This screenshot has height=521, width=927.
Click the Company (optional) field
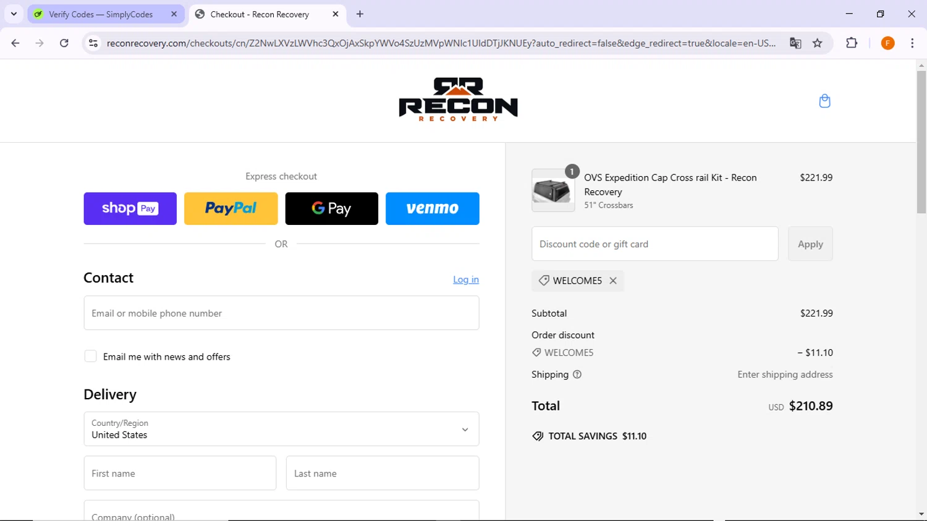point(281,511)
